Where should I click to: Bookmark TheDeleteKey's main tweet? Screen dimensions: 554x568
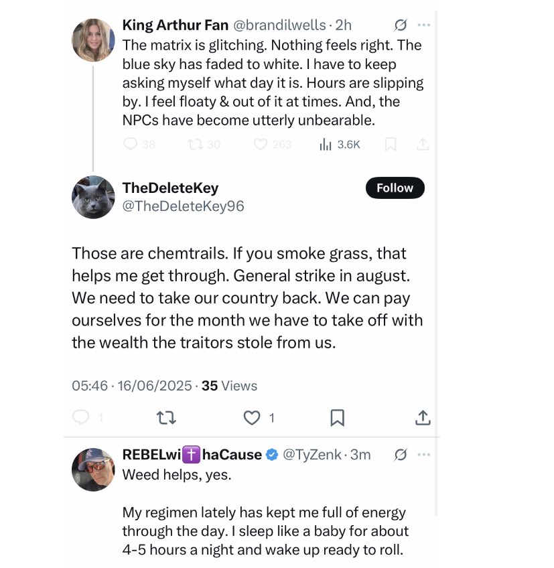(x=338, y=418)
